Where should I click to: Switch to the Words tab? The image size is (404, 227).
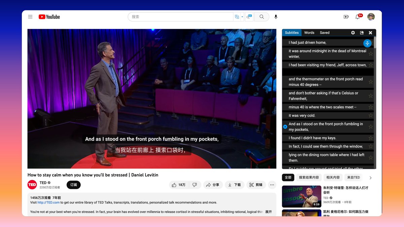[x=309, y=33]
